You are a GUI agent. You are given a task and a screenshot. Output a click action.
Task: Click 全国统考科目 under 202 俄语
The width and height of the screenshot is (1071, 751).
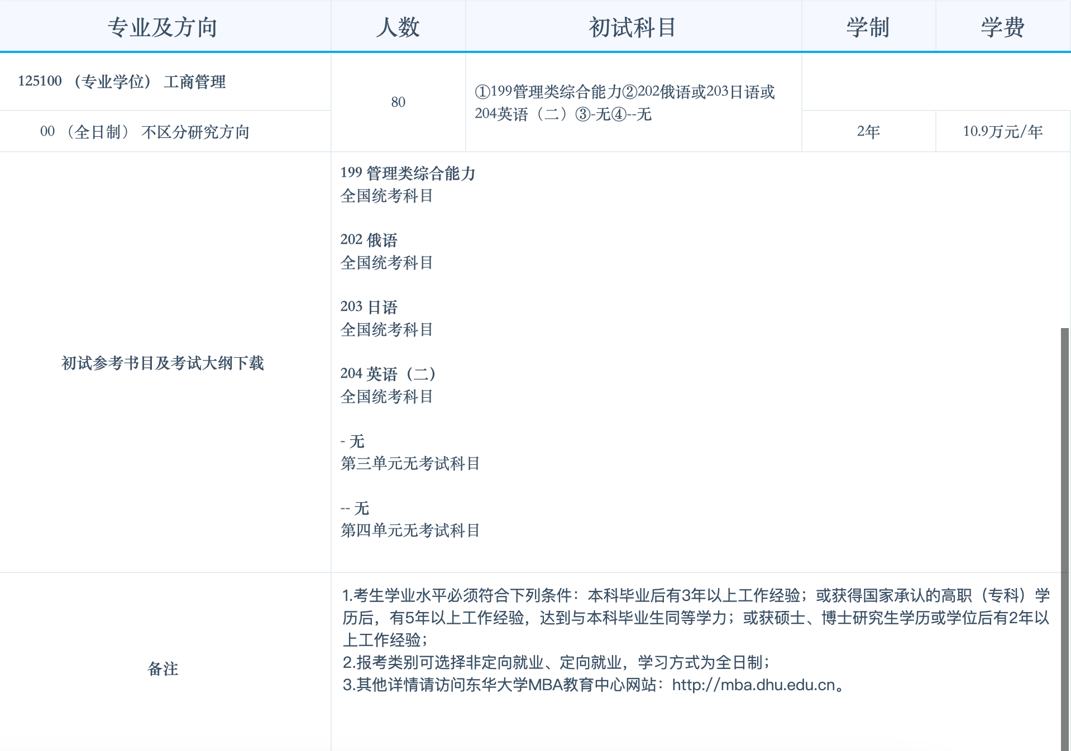pos(386,263)
